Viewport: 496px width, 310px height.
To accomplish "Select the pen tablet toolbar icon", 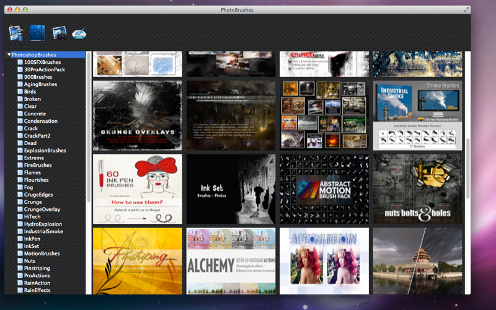I will click(79, 33).
